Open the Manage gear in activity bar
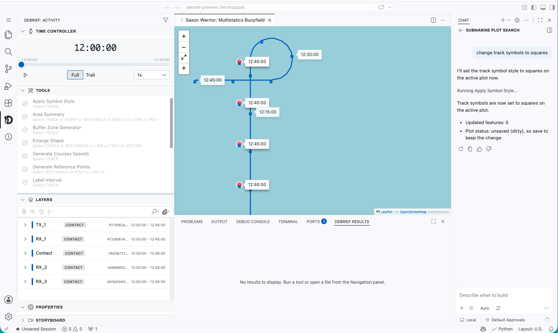This screenshot has height=333, width=558. pos(9,317)
